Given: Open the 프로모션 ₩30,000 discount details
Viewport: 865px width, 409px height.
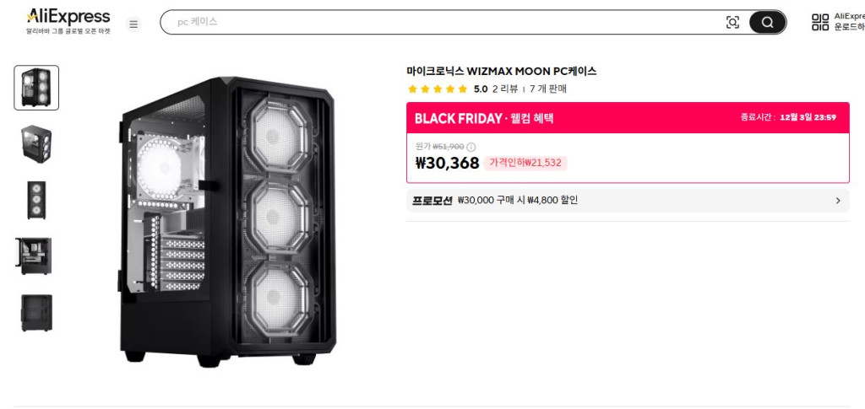Looking at the screenshot, I should pos(517,201).
